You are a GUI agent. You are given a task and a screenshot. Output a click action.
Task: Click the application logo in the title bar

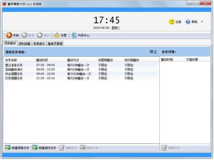4,3
